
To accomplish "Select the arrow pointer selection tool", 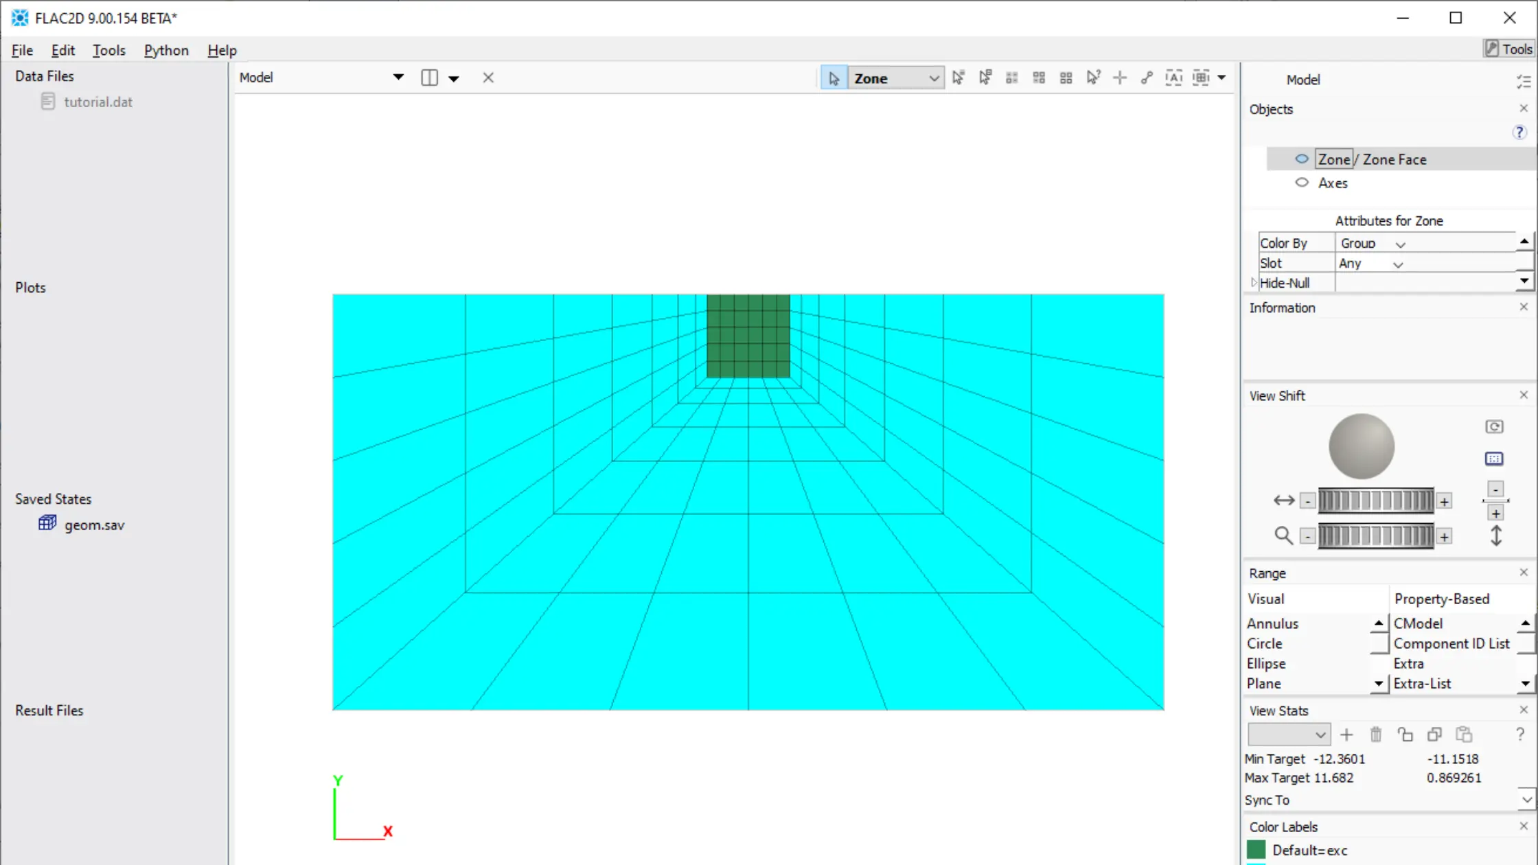I will [x=834, y=78].
